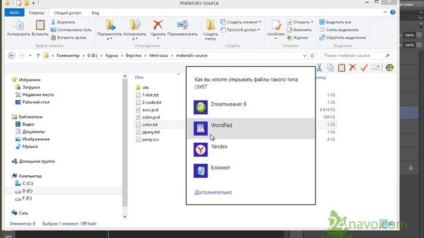Viewport: 424px width, 238px height.
Task: Select the jump.css file
Action: coord(147,139)
